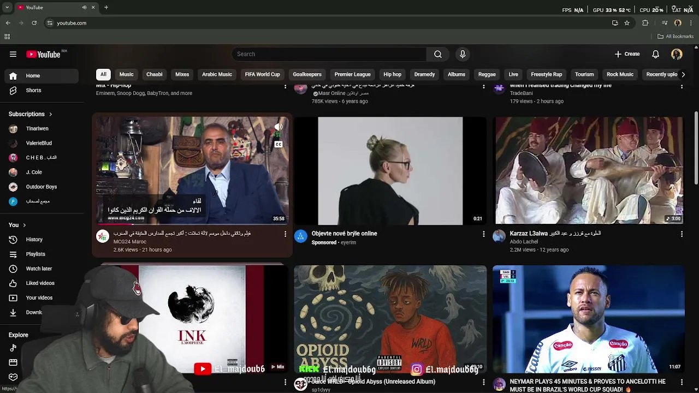Click the search magnifier button
Viewport: 699px width, 393px height.
click(x=438, y=54)
